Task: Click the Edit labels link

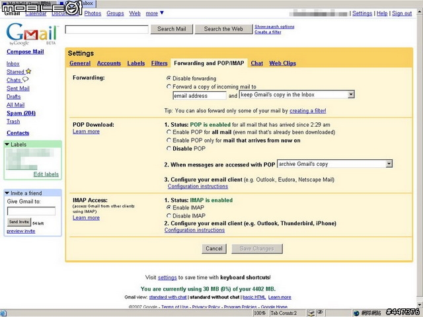Action: point(46,174)
